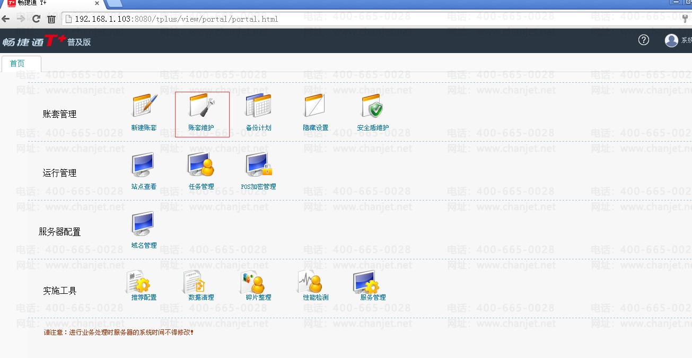Click the 普及版 edition label
Image resolution: width=692 pixels, height=358 pixels.
coord(79,42)
